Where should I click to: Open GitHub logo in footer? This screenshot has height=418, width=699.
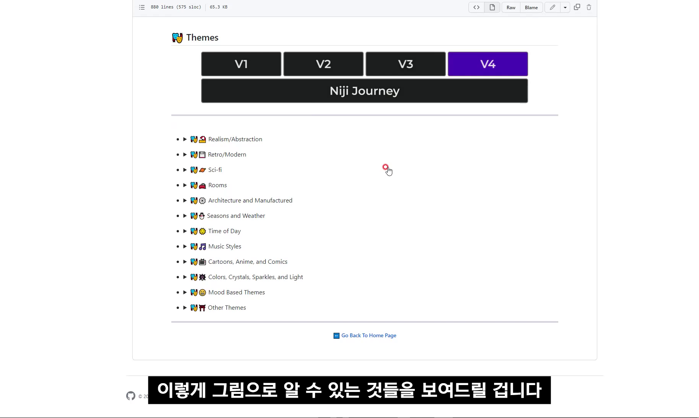[131, 396]
